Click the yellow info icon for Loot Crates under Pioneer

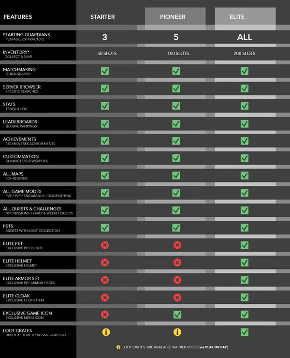tap(177, 332)
